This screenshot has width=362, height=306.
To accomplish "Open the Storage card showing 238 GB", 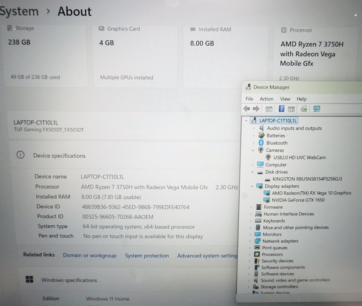I will [x=45, y=56].
